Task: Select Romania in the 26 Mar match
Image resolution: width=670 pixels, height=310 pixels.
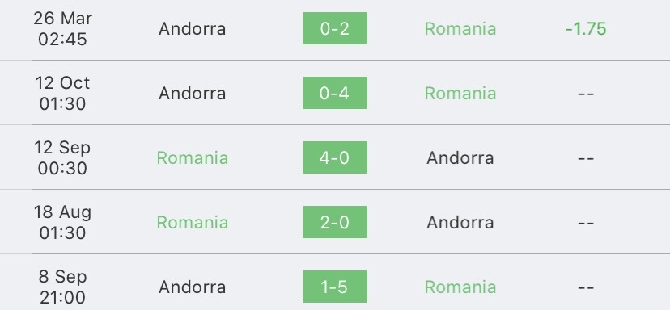Action: click(460, 29)
